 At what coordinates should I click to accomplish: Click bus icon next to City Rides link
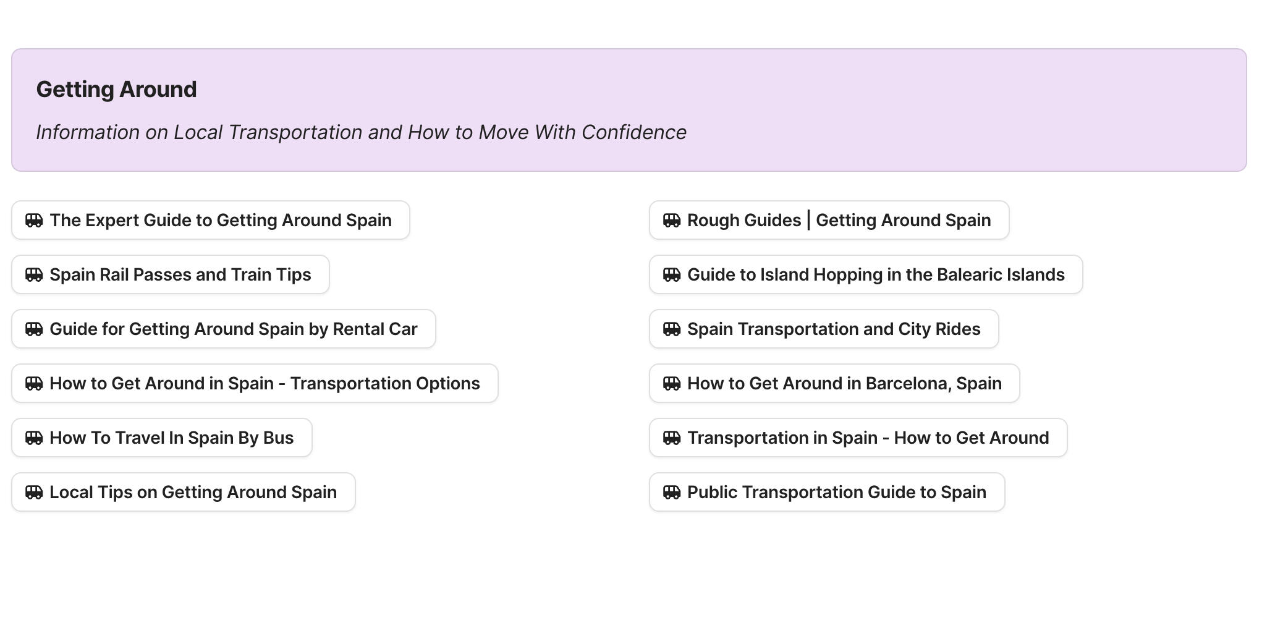click(x=672, y=329)
